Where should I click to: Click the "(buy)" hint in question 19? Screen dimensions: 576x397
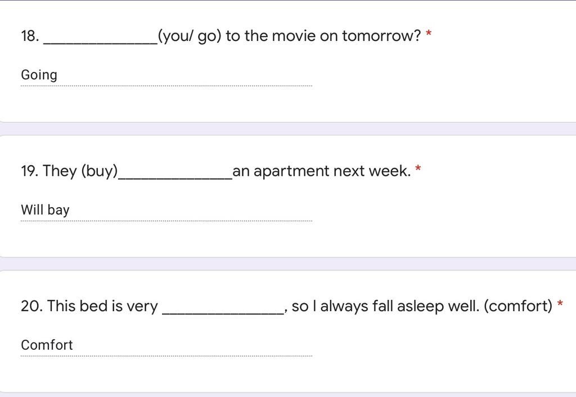pos(99,171)
